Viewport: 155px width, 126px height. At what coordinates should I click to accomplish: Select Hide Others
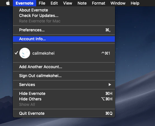click(64, 99)
